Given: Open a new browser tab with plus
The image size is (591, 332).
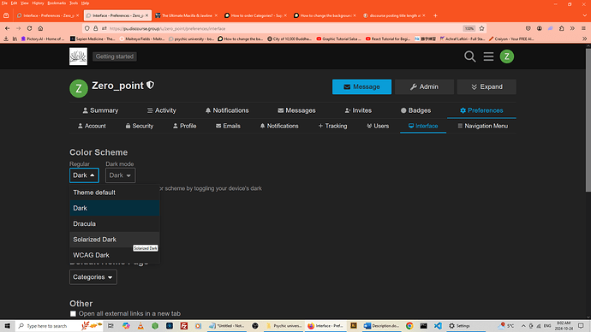Looking at the screenshot, I should tap(435, 15).
